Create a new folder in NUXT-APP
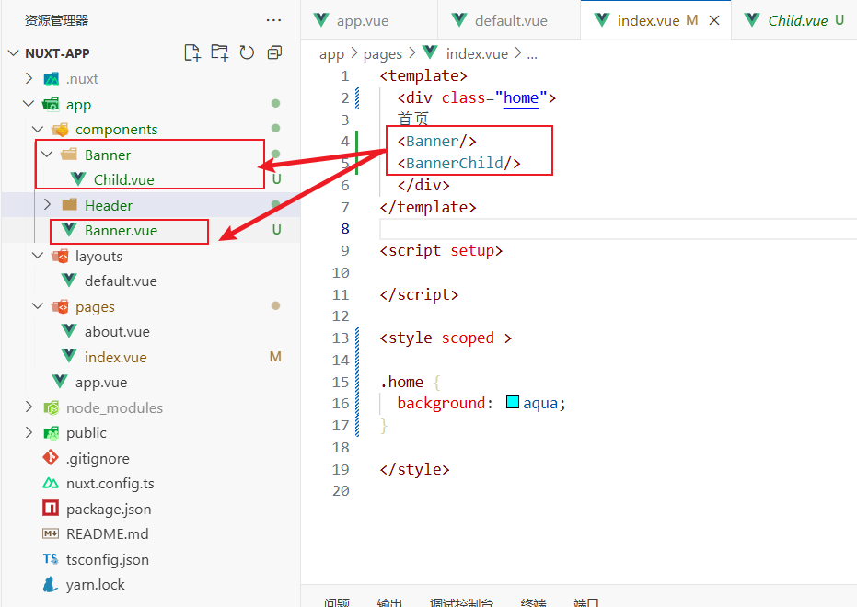This screenshot has width=857, height=607. coord(220,52)
